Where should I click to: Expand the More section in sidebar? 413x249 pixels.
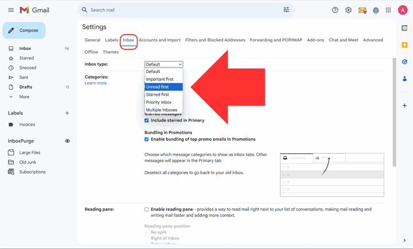24,97
